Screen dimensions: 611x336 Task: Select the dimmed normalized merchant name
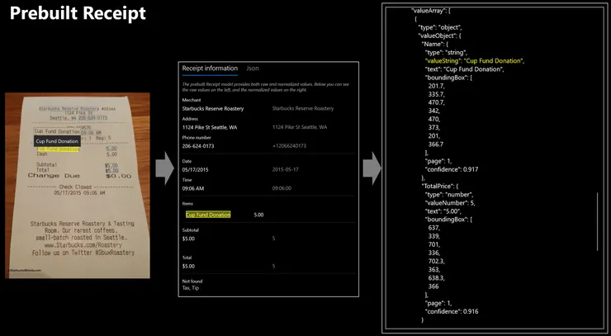pos(303,109)
